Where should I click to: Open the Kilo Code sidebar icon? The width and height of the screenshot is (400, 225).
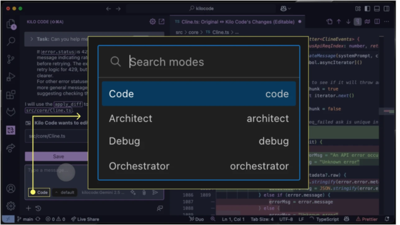[x=11, y=130]
